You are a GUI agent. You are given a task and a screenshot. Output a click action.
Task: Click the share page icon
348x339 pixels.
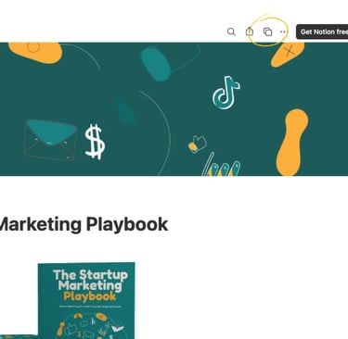tap(250, 31)
